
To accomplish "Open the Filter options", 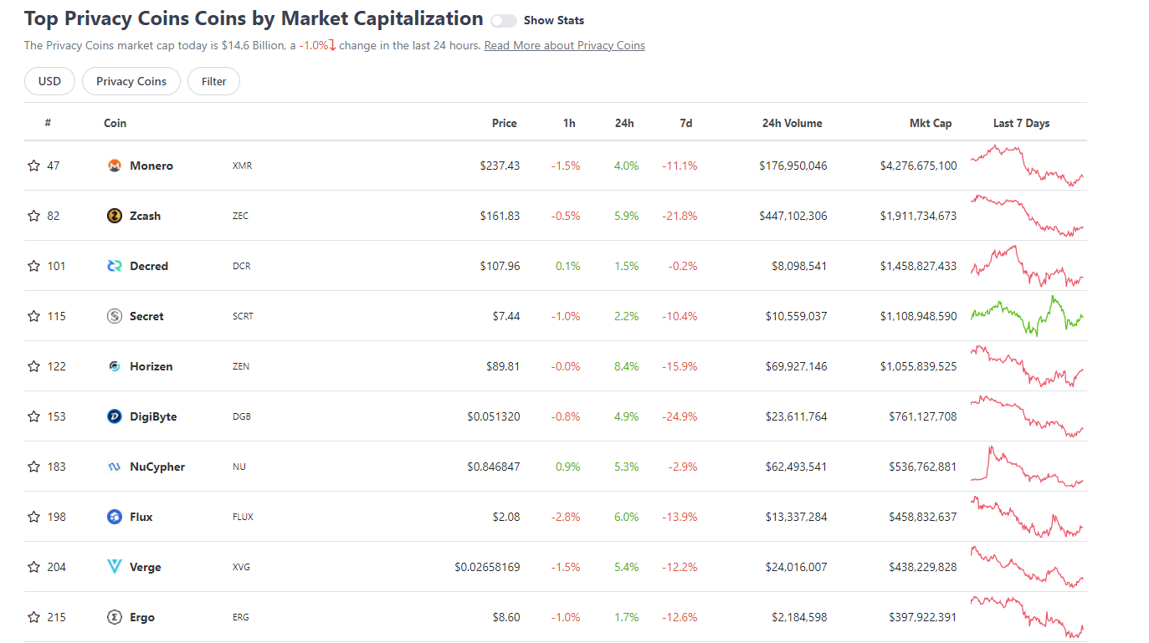I will coord(213,81).
